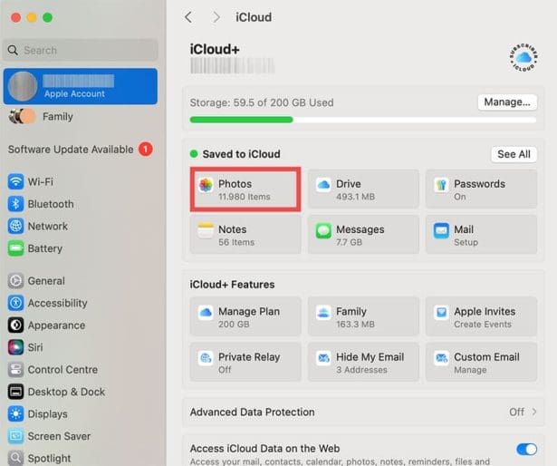Click the Apple Account avatar
Screen dimensions: 557x466
click(x=23, y=86)
